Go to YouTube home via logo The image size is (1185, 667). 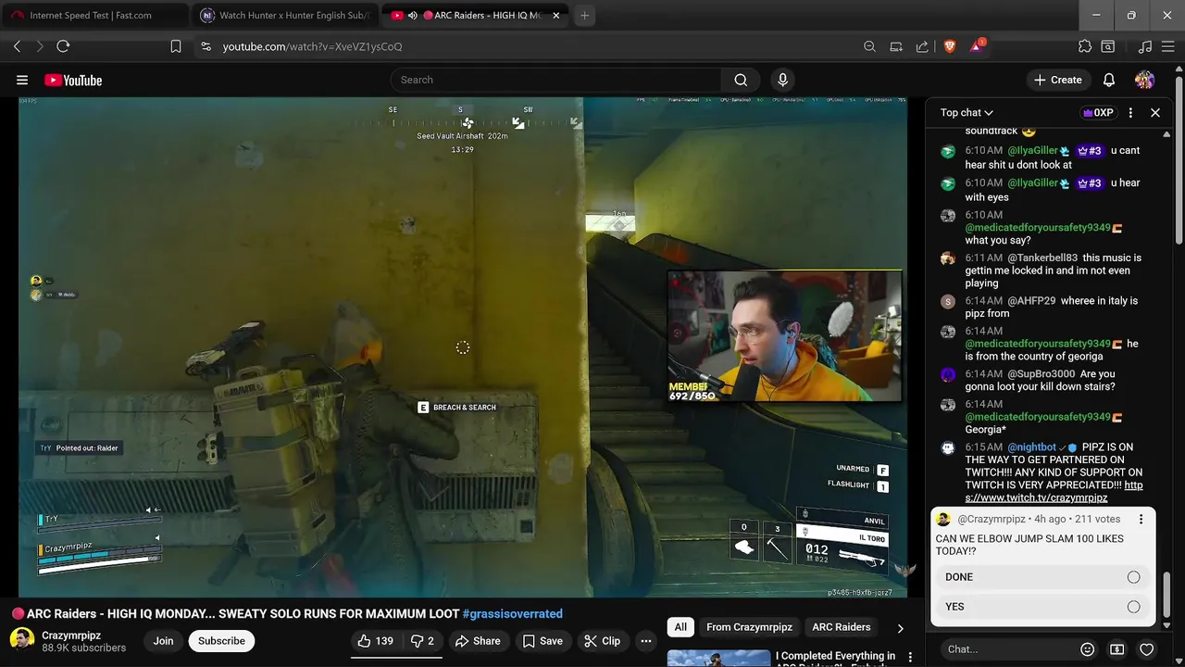click(x=73, y=81)
